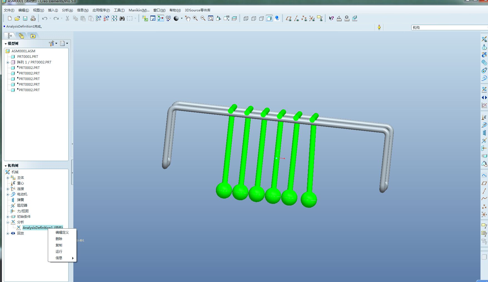Toggle datum plane display
Viewport: 488px width, 282px height.
[289, 18]
